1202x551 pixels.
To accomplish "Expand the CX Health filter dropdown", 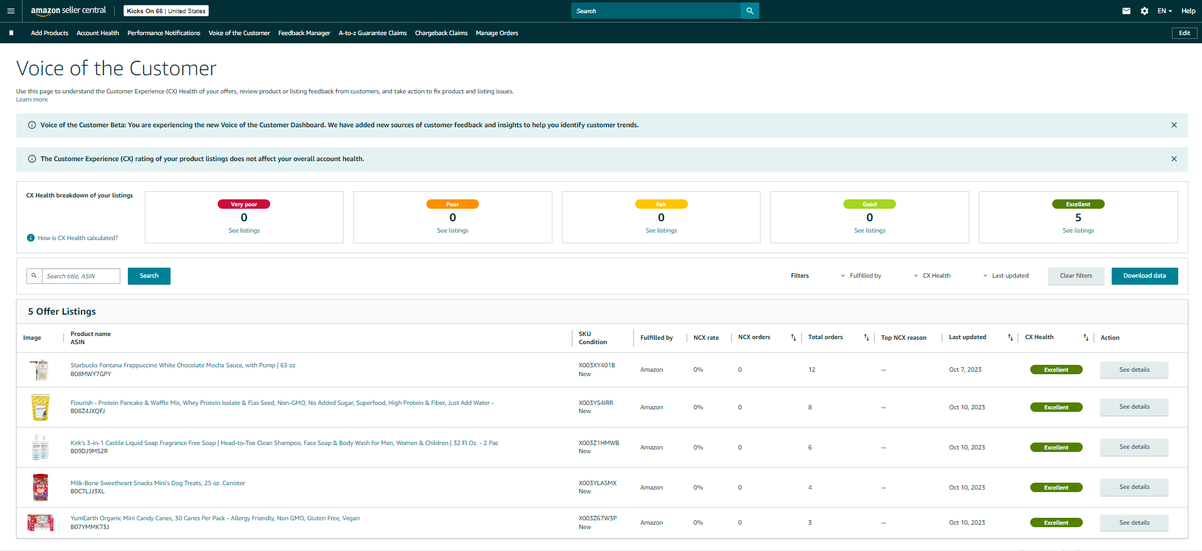I will [932, 276].
